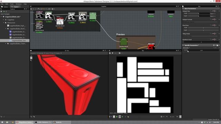
Task: Open the File menu
Action: (x=2, y=4)
